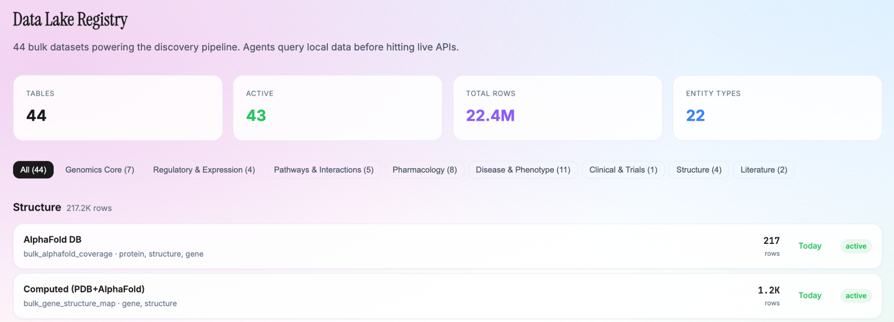Screen dimensions: 894x322
Task: Select the Entity Types card
Action: (x=777, y=108)
